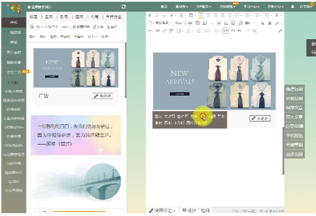Click the clear formatting broom icon
The image size is (316, 216).
(269, 23)
